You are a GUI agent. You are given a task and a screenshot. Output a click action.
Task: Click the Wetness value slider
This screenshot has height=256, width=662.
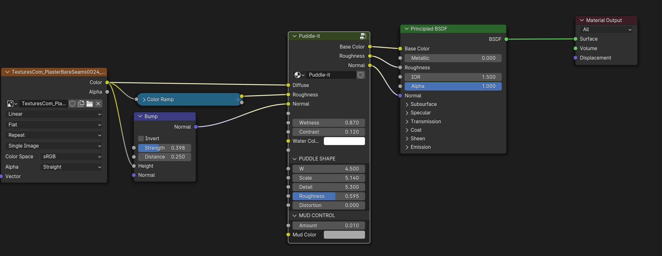pos(328,123)
